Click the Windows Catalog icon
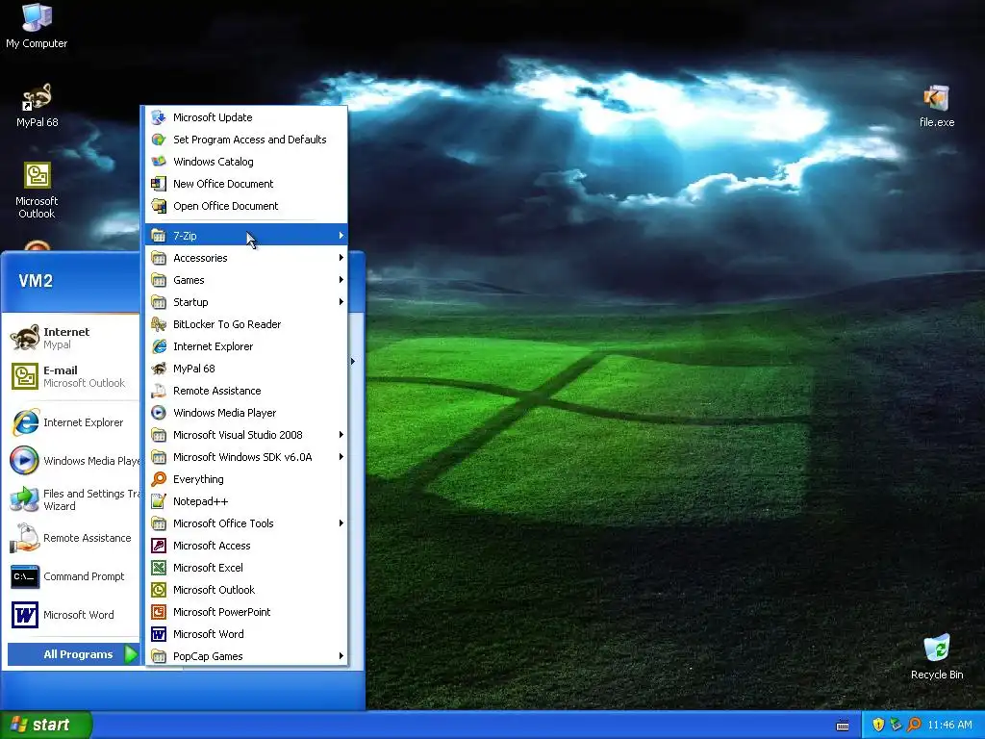Viewport: 985px width, 739px height. (x=159, y=162)
